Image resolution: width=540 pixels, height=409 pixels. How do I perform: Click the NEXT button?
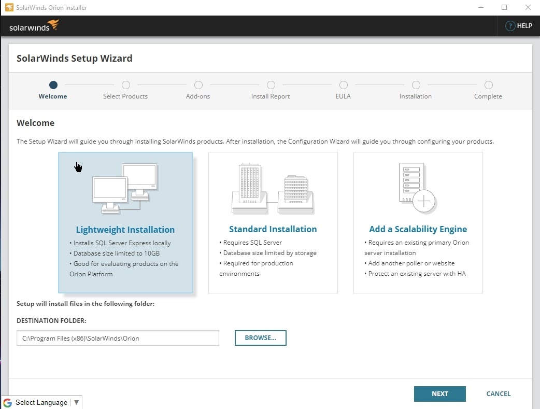[440, 394]
